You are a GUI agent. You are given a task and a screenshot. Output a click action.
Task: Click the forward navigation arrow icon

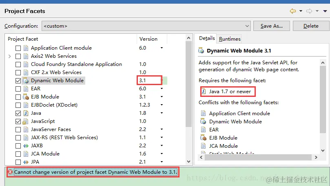[309, 11]
